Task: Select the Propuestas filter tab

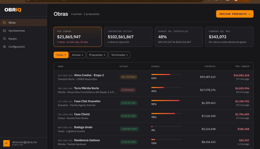Action: [x=97, y=55]
